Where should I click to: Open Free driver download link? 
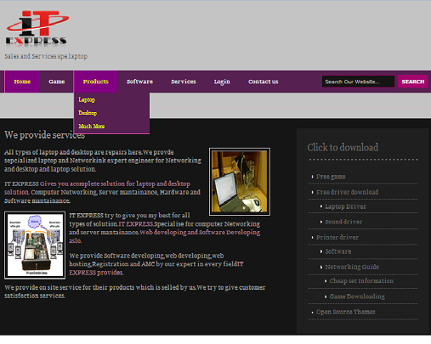click(x=347, y=192)
